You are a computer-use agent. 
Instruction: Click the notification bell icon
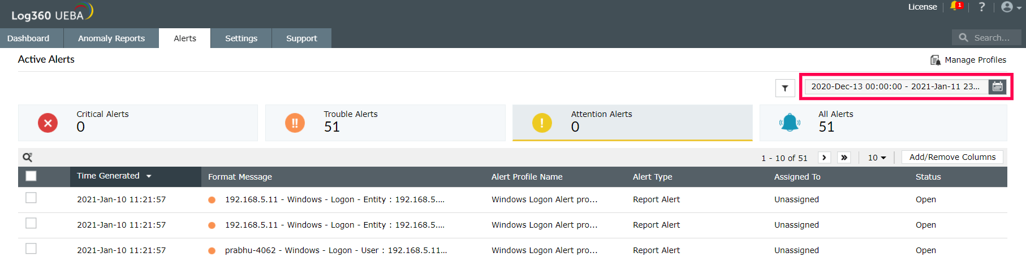point(955,7)
